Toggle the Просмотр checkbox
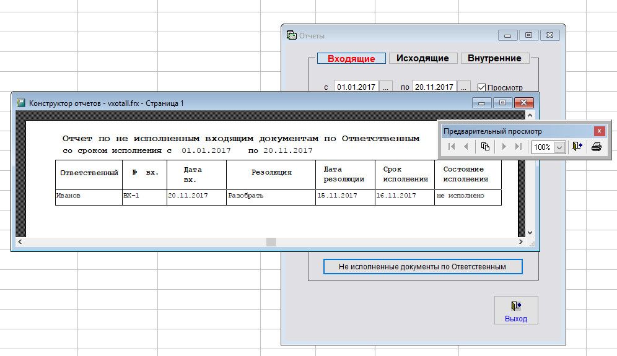Image resolution: width=617 pixels, height=356 pixels. point(482,87)
